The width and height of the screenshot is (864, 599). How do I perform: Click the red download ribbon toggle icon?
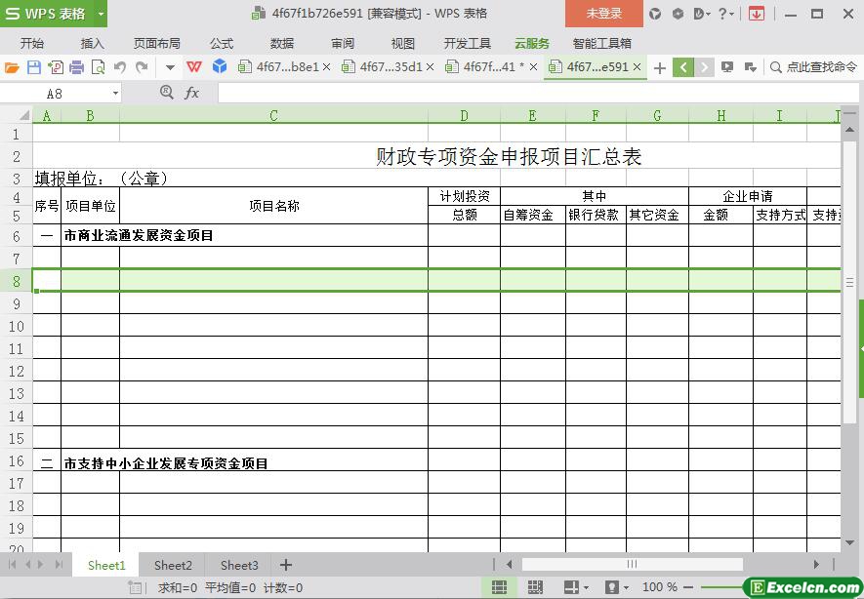pos(757,14)
